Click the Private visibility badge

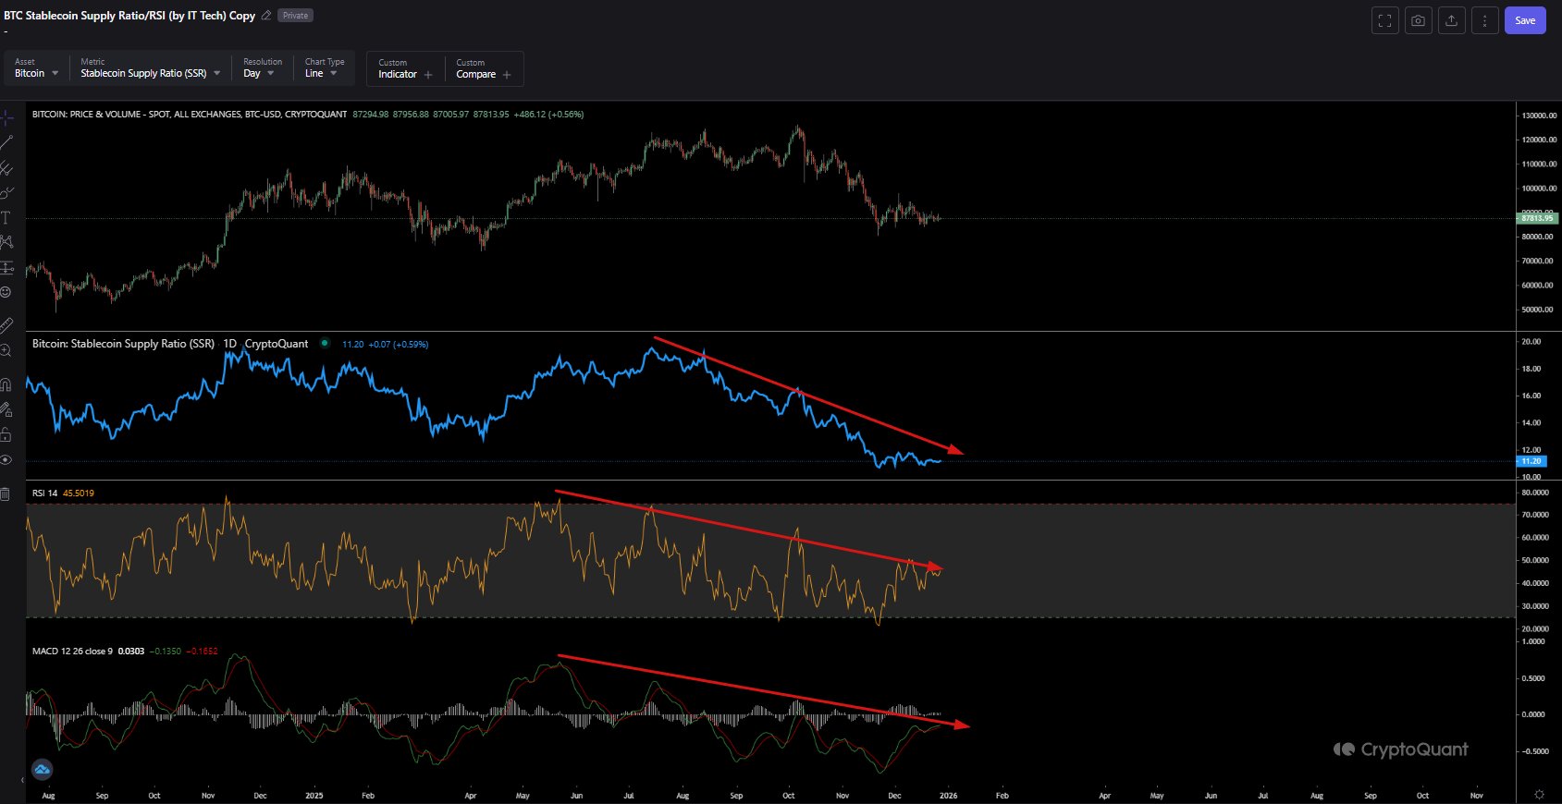pos(296,16)
